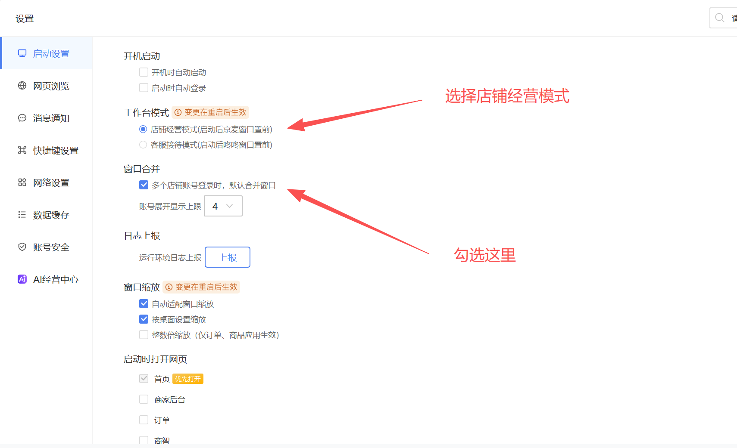Click the grid icon beside 网络设置

tap(22, 182)
